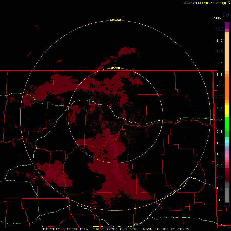Click the NEXLAB-College of DuPage credit text
This screenshot has height=231, width=231.
(x=205, y=3)
